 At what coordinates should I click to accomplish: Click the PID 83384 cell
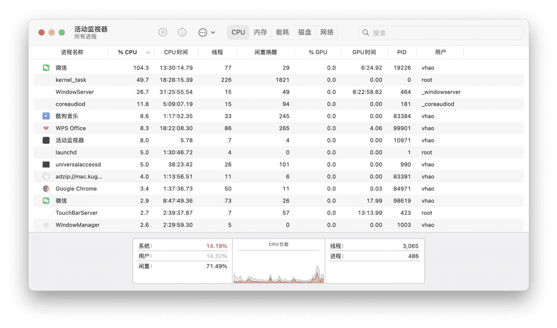[x=402, y=116]
